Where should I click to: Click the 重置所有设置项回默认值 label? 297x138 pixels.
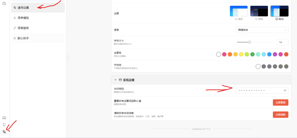click(x=128, y=101)
